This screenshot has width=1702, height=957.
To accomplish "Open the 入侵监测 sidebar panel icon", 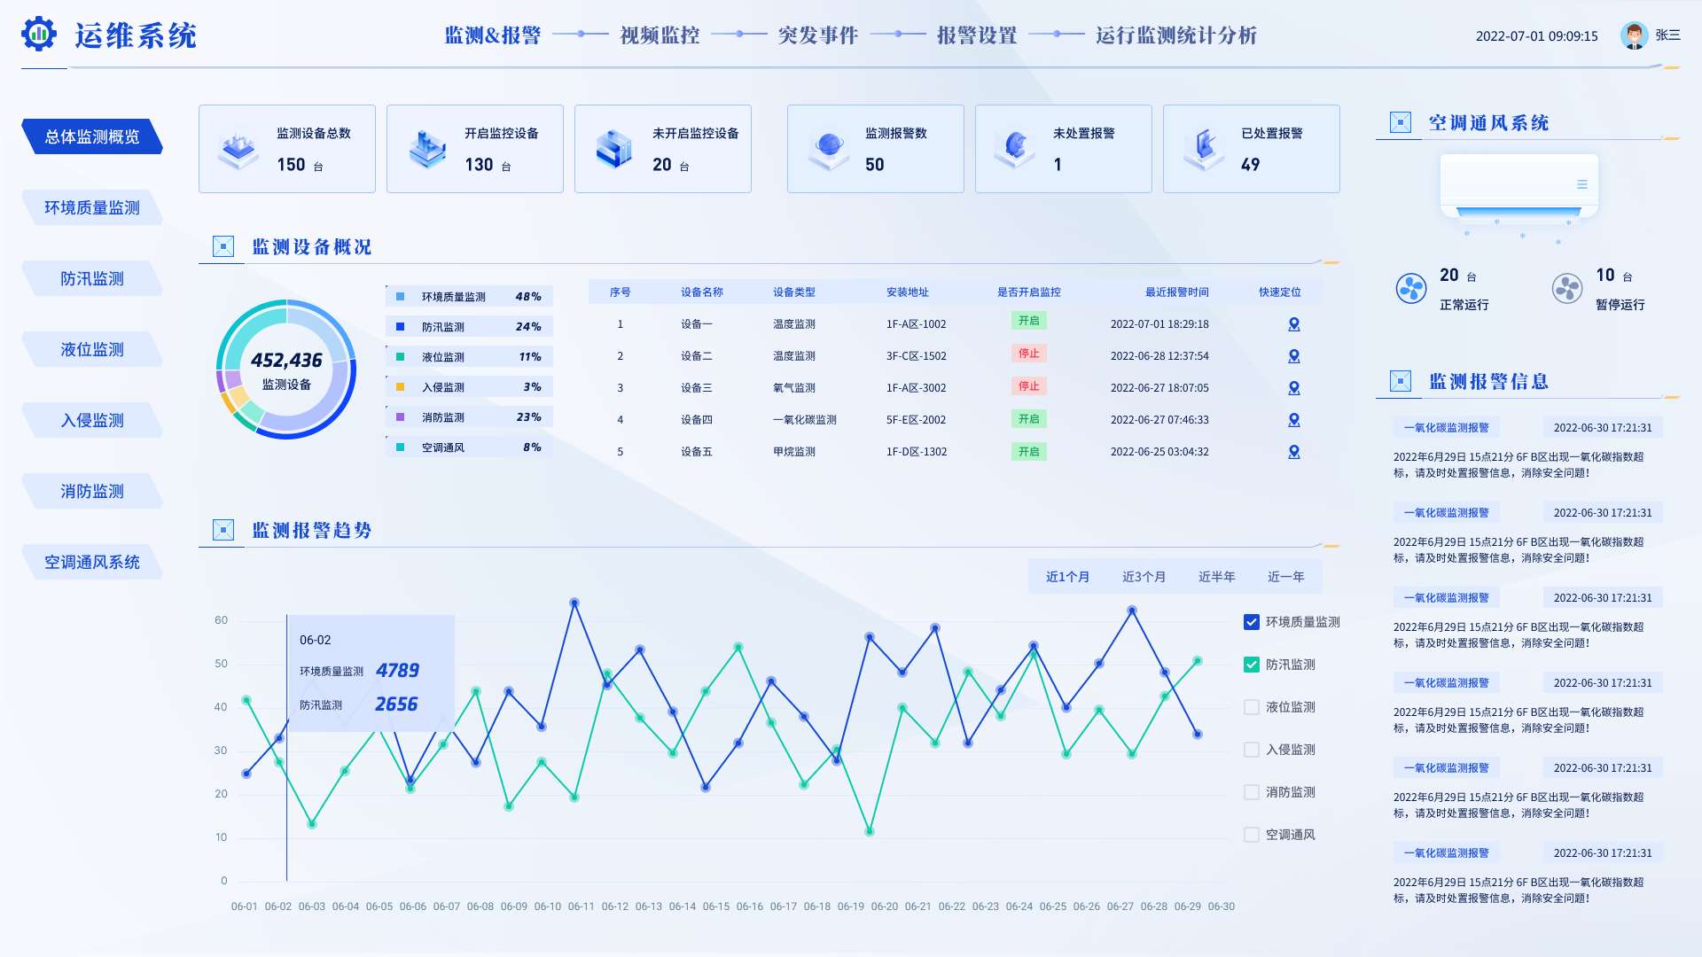I will 91,419.
